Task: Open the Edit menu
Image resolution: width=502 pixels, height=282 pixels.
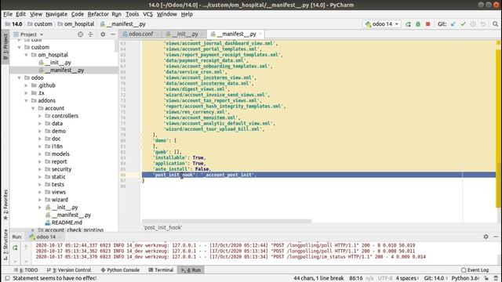Action: (20, 14)
